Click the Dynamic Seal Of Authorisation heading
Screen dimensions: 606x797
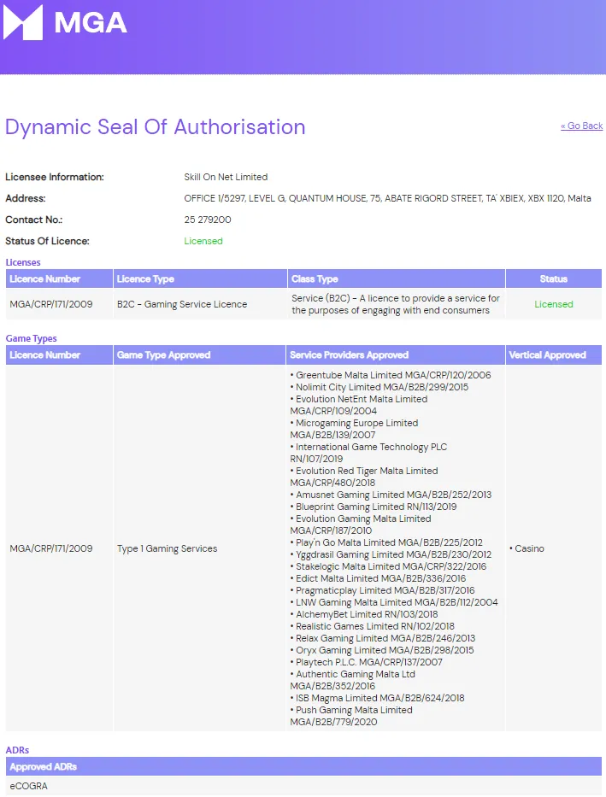(x=155, y=127)
